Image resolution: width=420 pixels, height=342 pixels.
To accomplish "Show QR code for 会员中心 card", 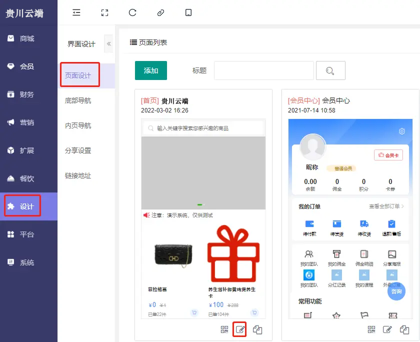I will point(371,329).
